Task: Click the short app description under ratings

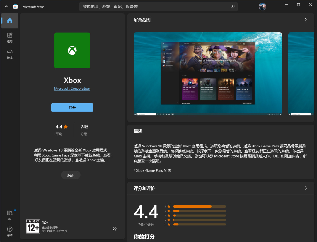Action: pyautogui.click(x=72, y=155)
